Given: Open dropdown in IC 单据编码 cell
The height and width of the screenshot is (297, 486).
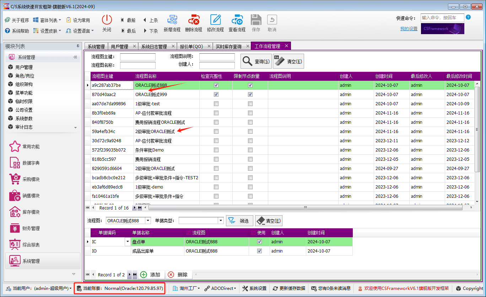Looking at the screenshot, I should (x=128, y=242).
